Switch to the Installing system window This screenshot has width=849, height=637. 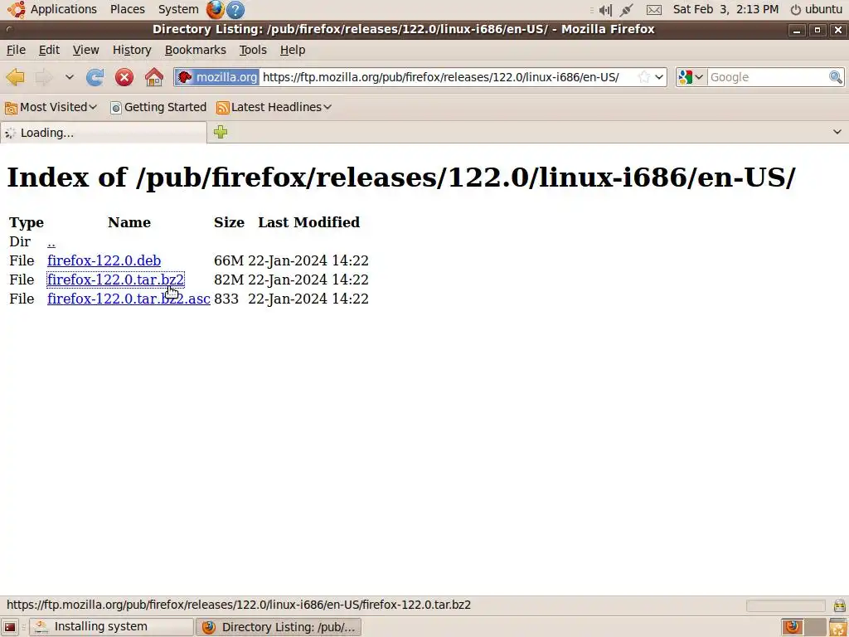(x=111, y=627)
